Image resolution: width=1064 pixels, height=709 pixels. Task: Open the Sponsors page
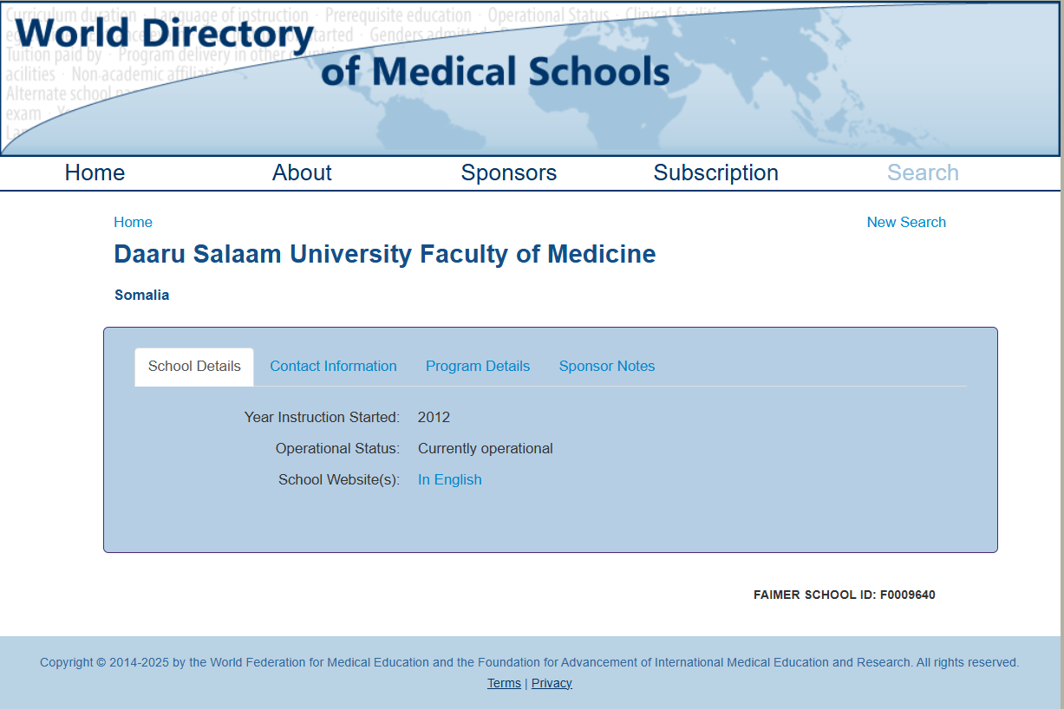click(x=509, y=172)
